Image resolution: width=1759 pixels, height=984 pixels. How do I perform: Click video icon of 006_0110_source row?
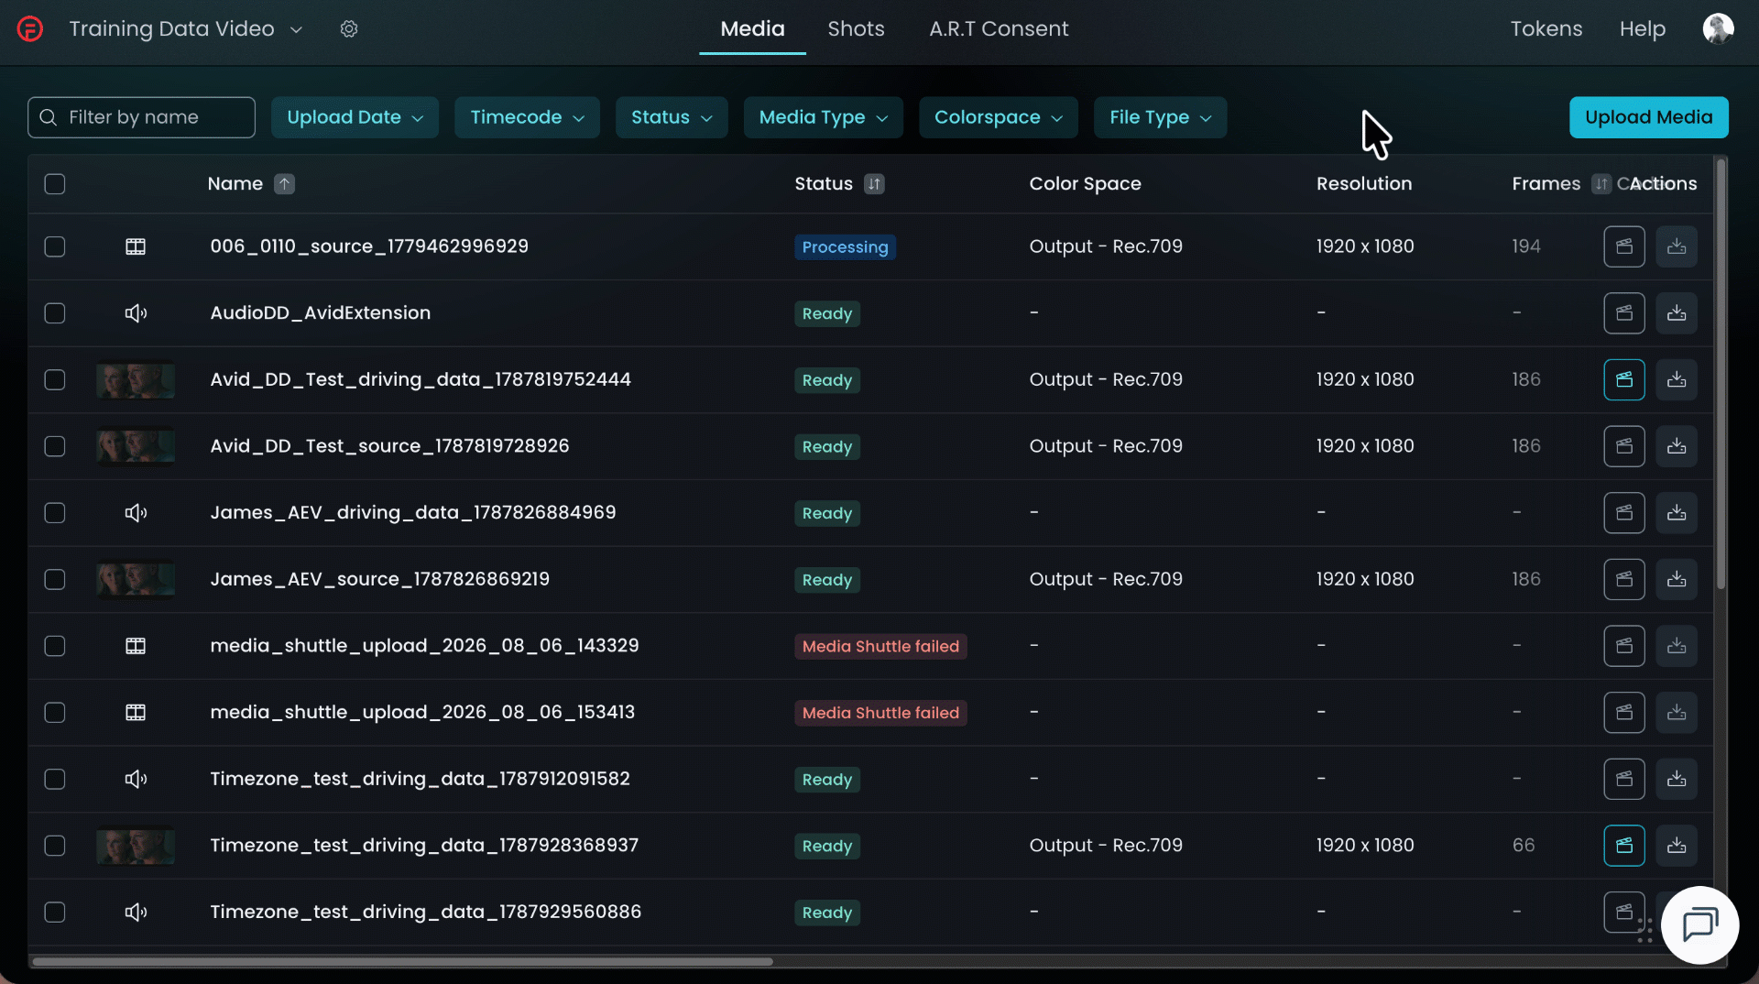click(x=136, y=246)
